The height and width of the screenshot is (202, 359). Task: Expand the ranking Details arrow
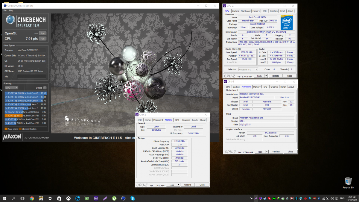coord(45,88)
